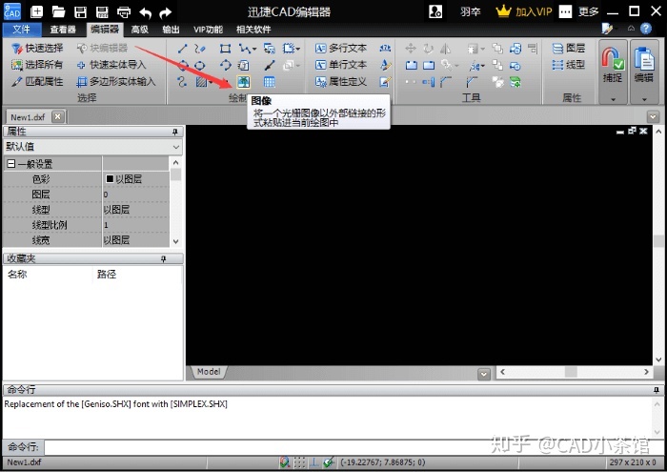
Task: Select the Arc drawing tool
Action: (226, 65)
